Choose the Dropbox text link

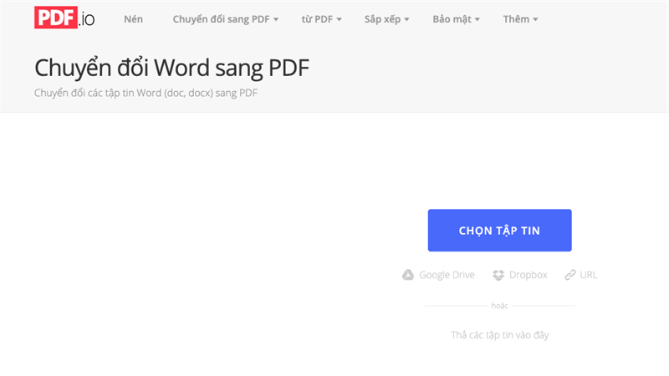tap(529, 275)
